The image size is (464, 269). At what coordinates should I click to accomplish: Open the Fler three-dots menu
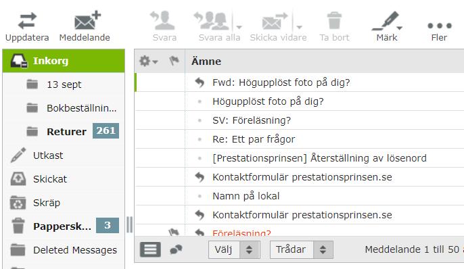440,26
